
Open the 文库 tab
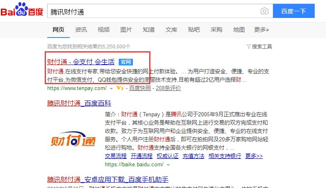(x=171, y=30)
